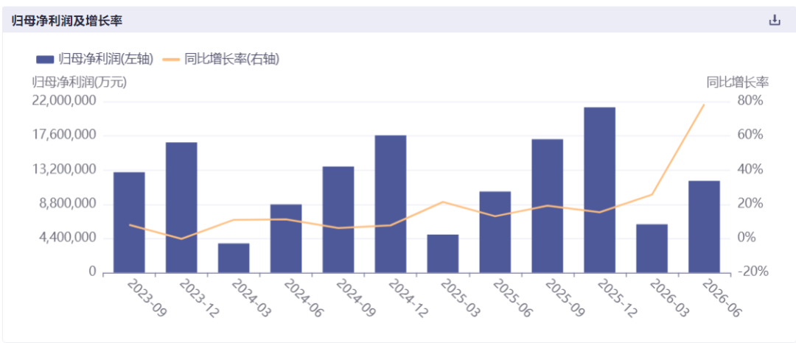Click the 2026-03 x-axis date label
Screen dimensions: 796x343
669,298
